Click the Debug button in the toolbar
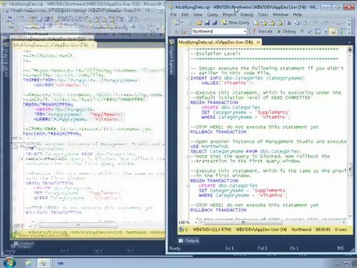 tap(286, 31)
